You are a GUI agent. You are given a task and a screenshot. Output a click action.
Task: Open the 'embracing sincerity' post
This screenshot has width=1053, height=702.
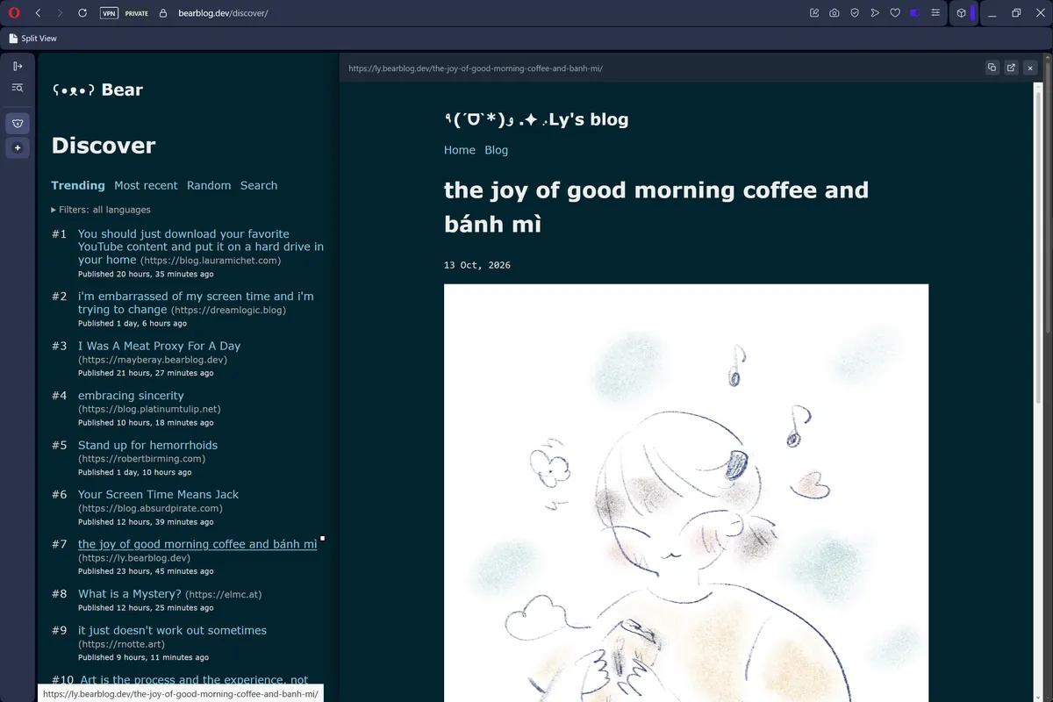click(x=131, y=396)
